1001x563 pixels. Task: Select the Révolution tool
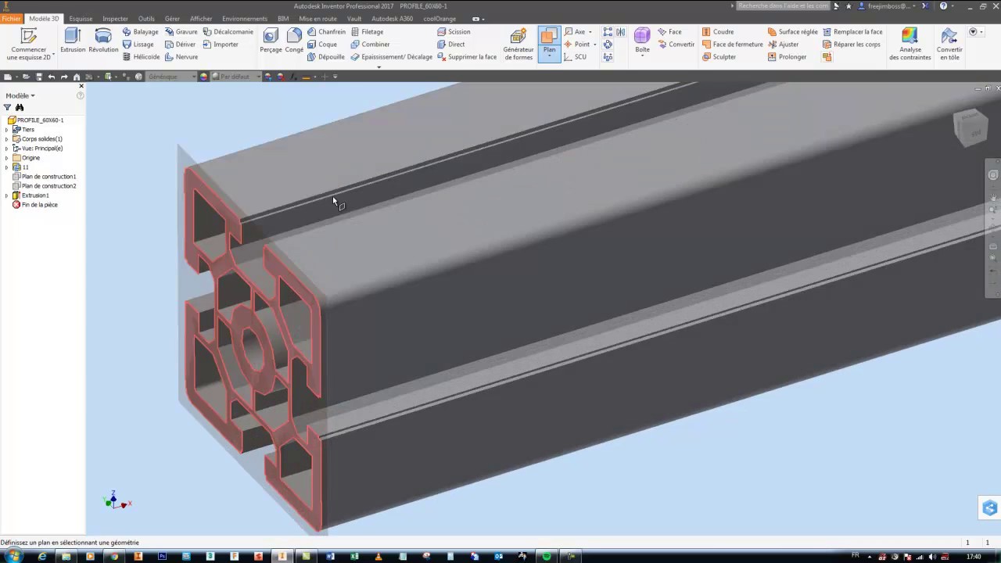(103, 41)
